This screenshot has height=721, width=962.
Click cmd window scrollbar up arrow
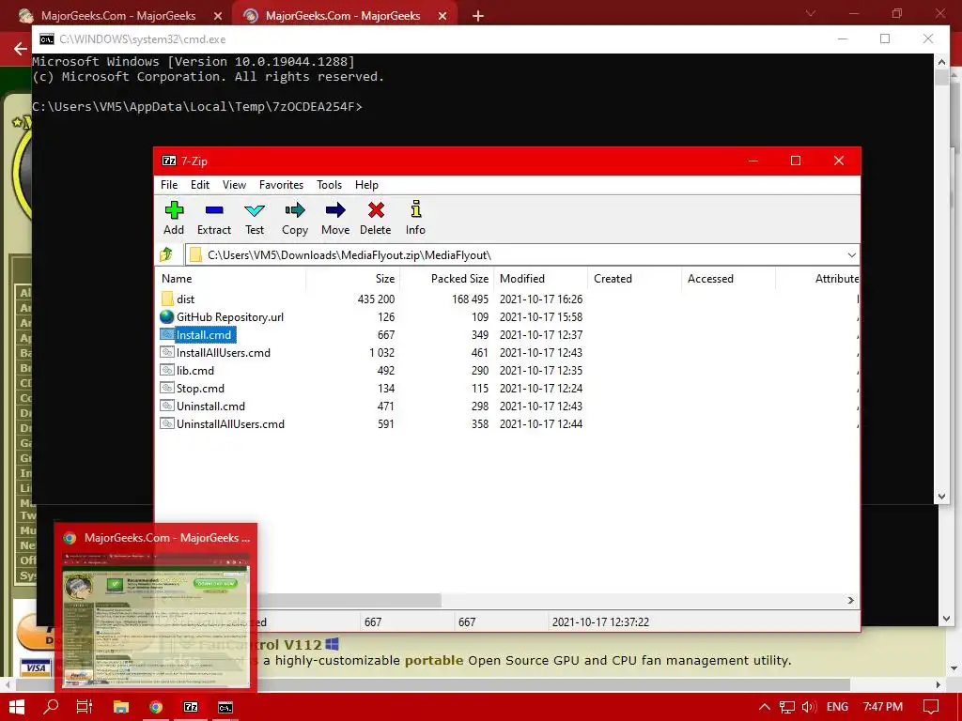(941, 61)
